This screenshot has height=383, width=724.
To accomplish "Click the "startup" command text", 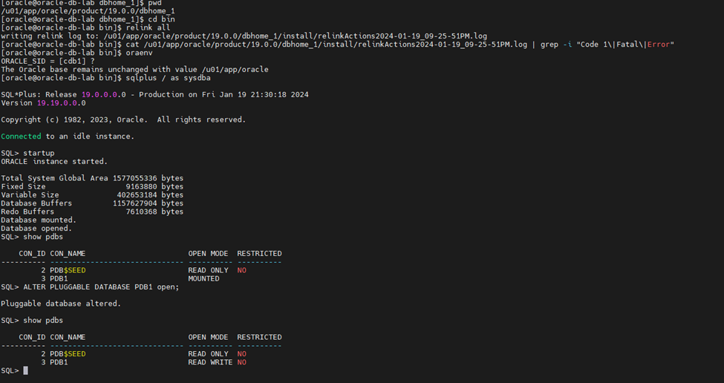I will coord(39,153).
